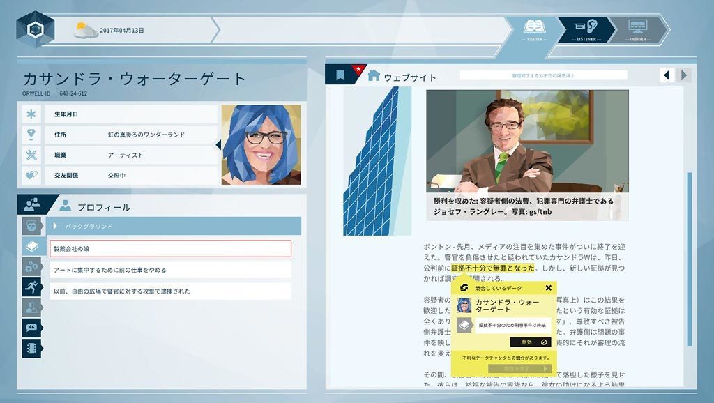Click the bookmark icon in the browser
The width and height of the screenshot is (714, 403).
[x=340, y=75]
